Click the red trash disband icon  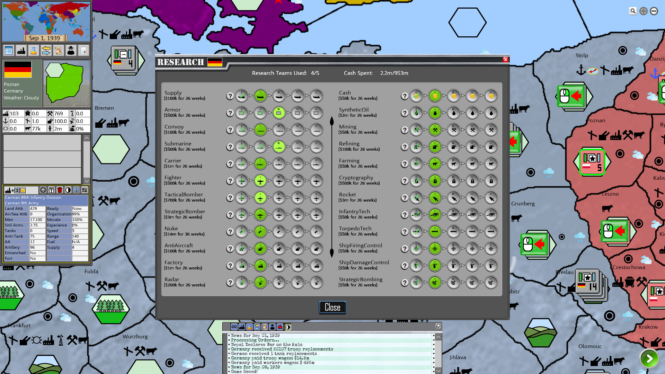pos(60,190)
